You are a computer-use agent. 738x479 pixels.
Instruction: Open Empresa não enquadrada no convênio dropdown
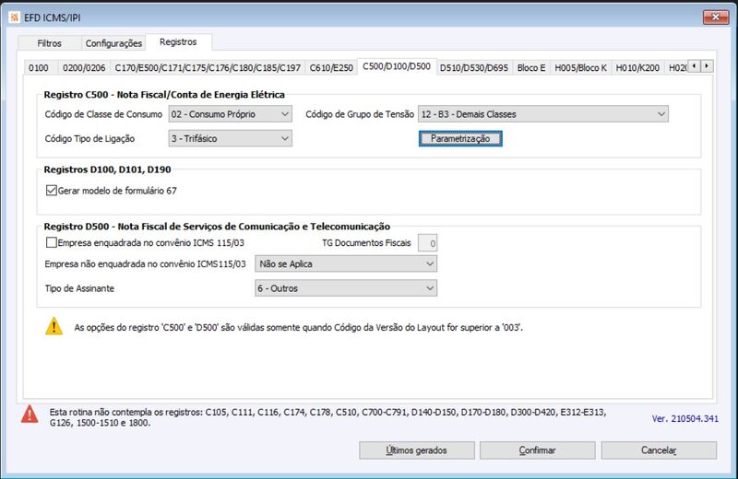tap(346, 263)
